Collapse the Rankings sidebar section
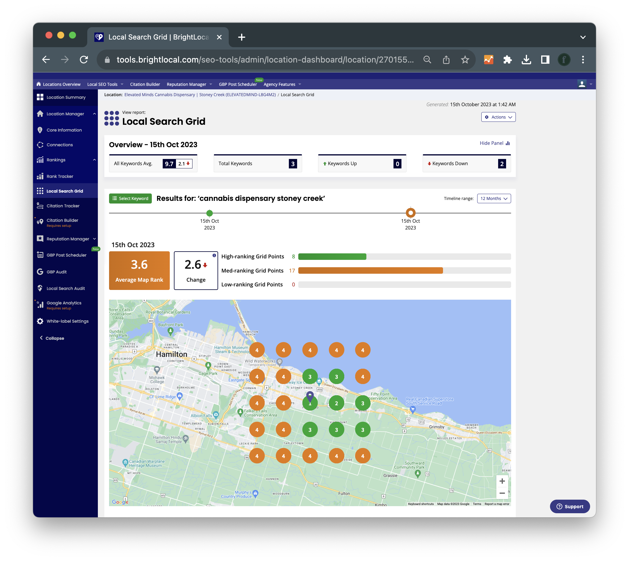 94,160
